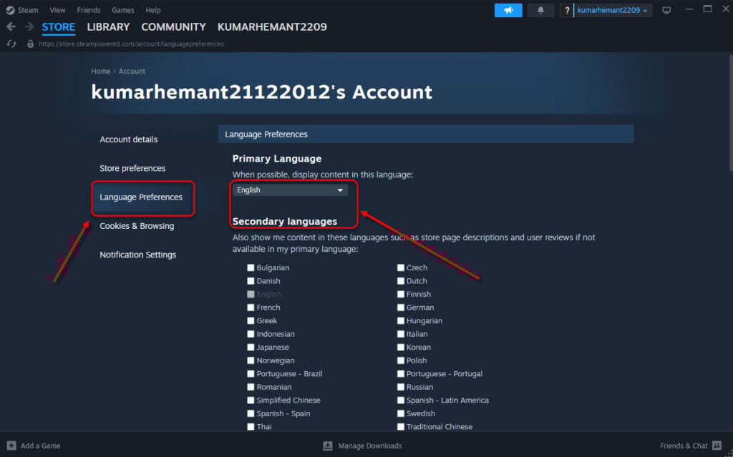
Task: Open Cookies & Browsing settings
Action: (137, 226)
